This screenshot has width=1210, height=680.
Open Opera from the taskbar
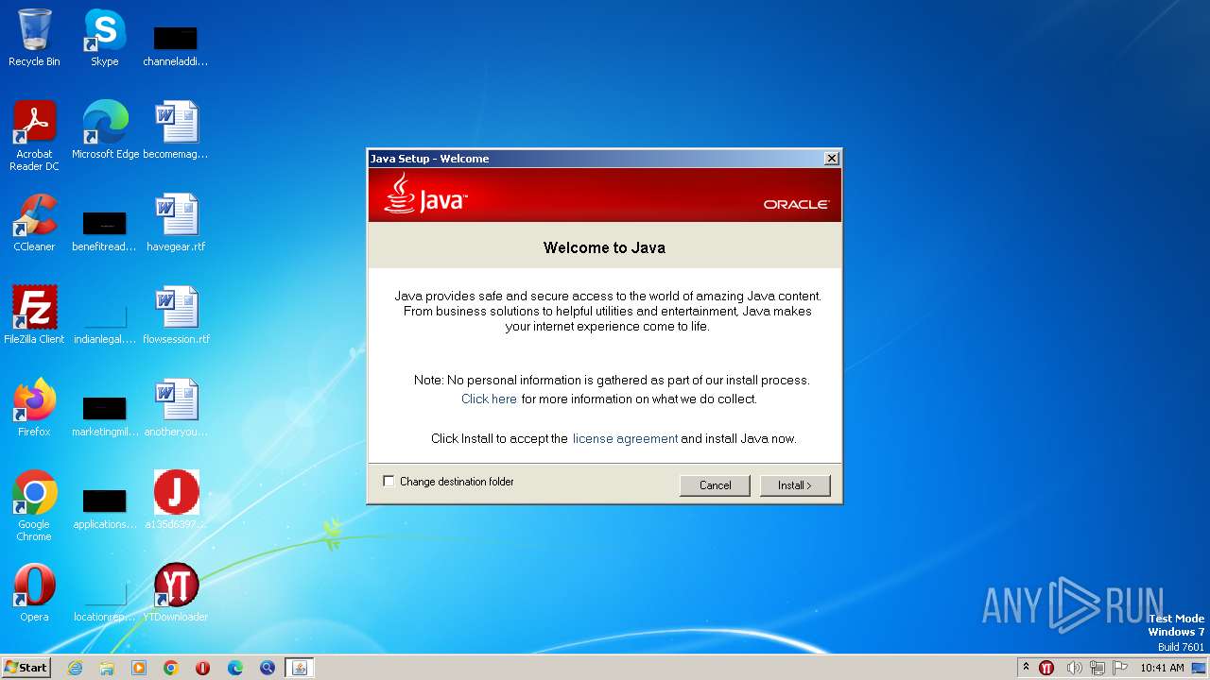click(202, 668)
